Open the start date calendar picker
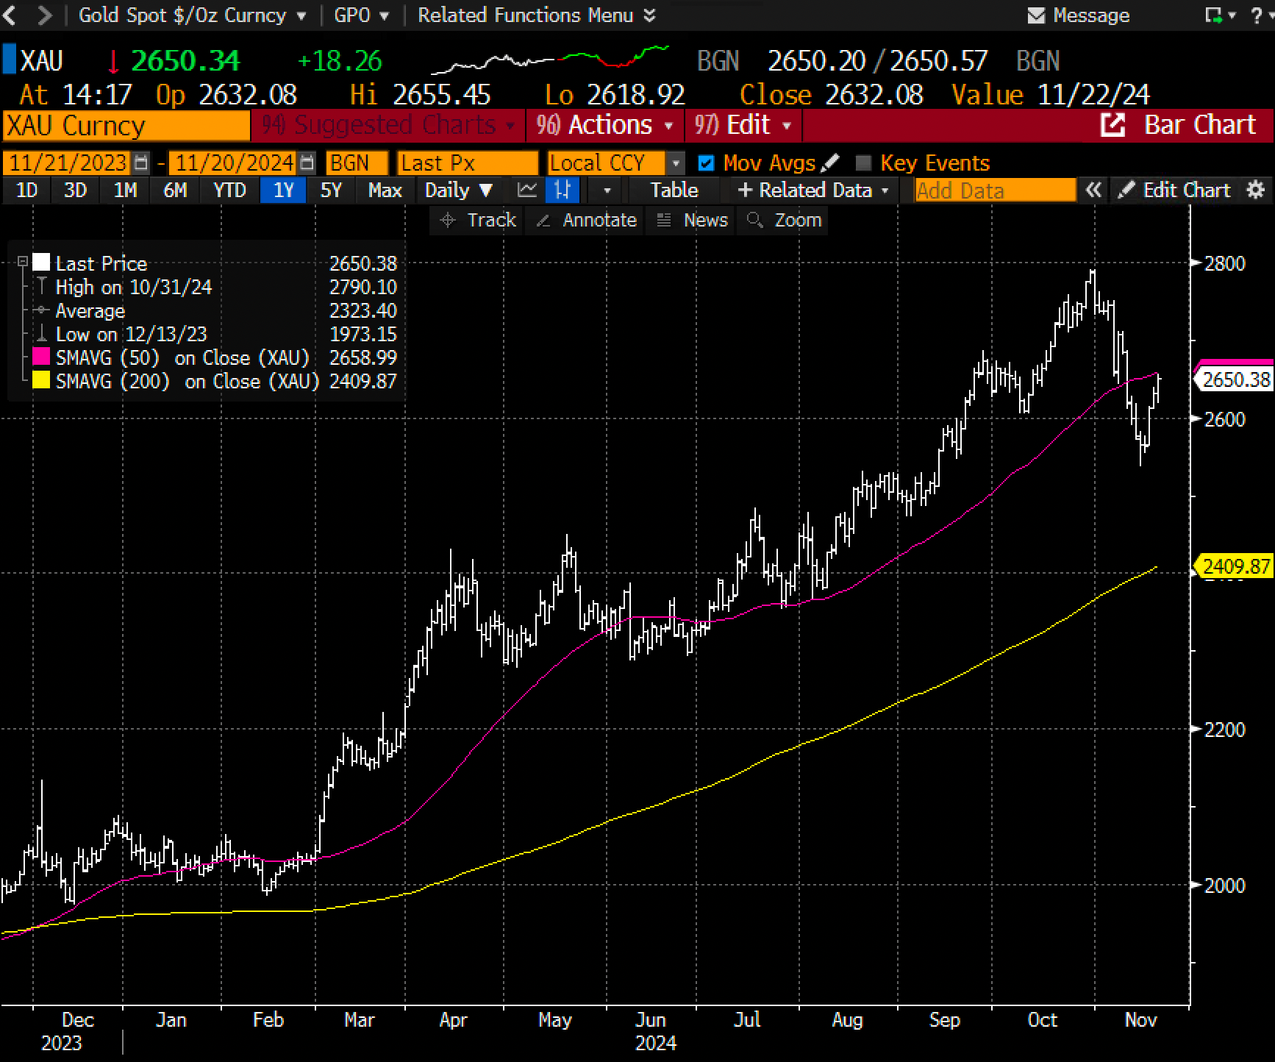Viewport: 1275px width, 1062px height. click(x=141, y=163)
